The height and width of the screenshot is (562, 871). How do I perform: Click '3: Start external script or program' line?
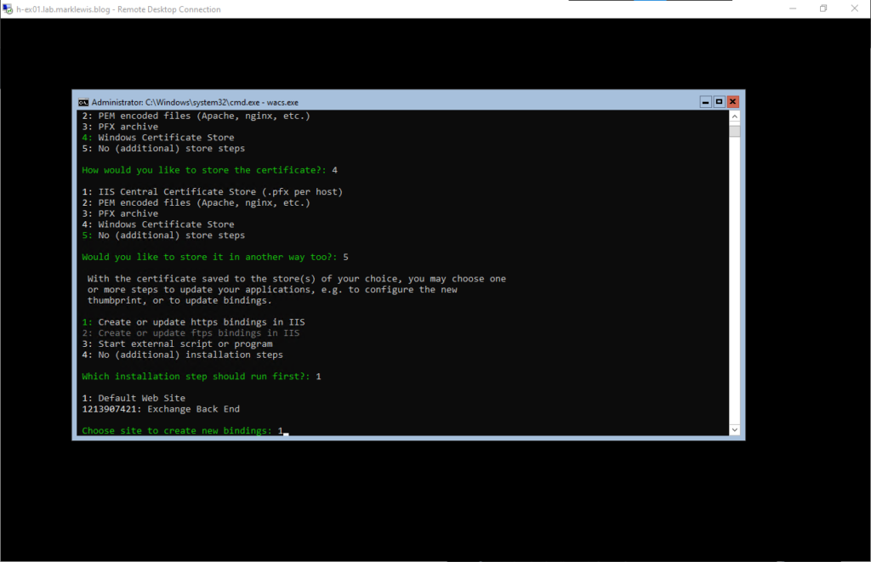coord(177,343)
